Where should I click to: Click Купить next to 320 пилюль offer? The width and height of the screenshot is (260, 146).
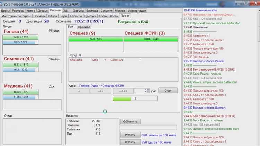pyautogui.click(x=130, y=135)
